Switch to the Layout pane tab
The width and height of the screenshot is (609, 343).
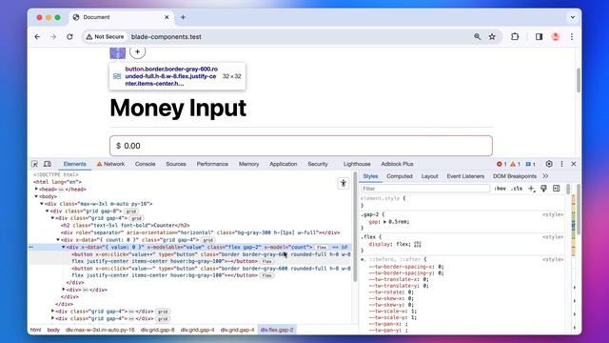[x=429, y=176]
